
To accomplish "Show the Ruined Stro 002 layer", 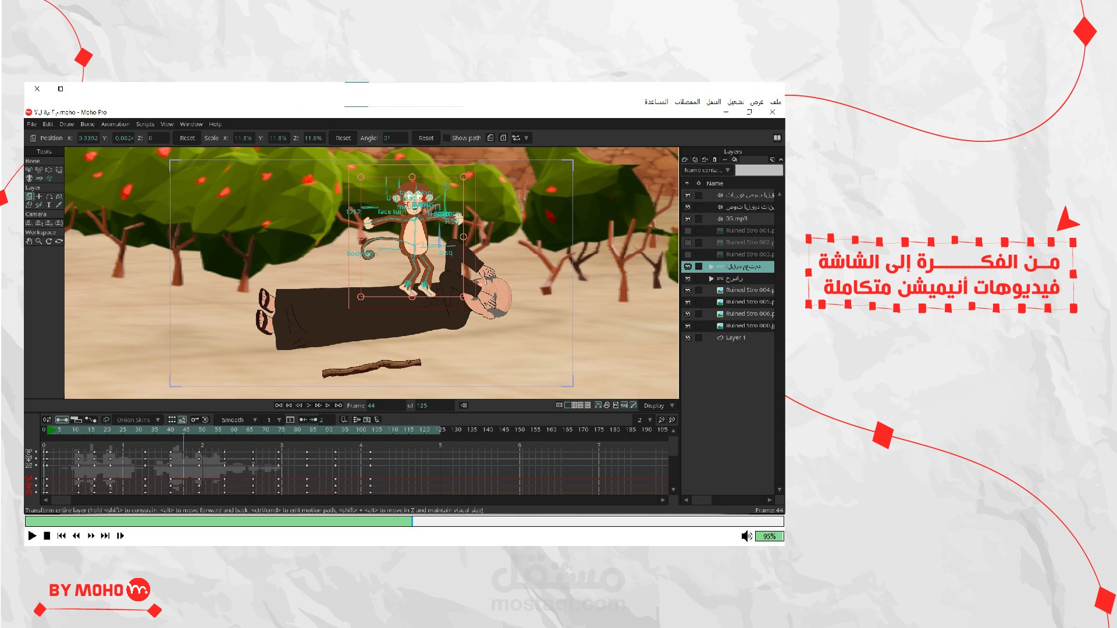I will [688, 242].
